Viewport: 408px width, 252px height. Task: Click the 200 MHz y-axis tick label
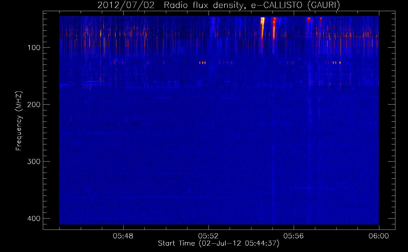34,105
